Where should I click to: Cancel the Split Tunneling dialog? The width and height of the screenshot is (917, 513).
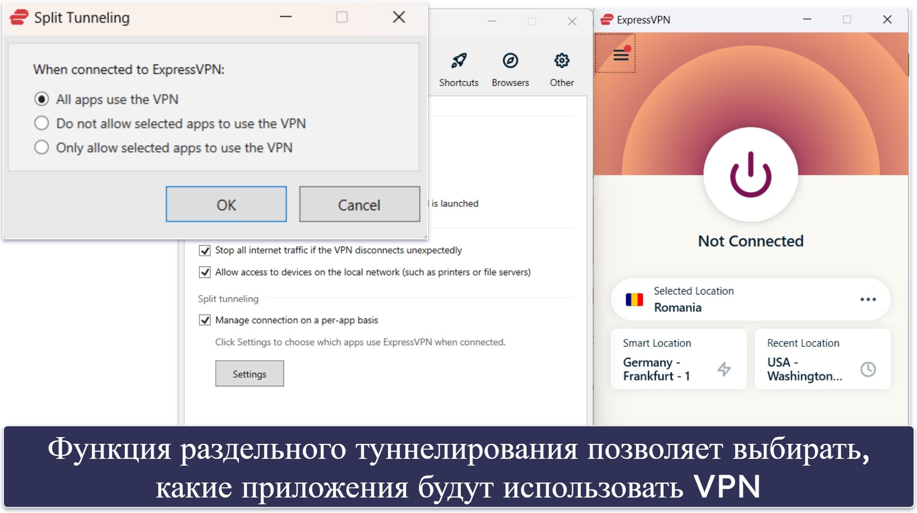pos(359,205)
